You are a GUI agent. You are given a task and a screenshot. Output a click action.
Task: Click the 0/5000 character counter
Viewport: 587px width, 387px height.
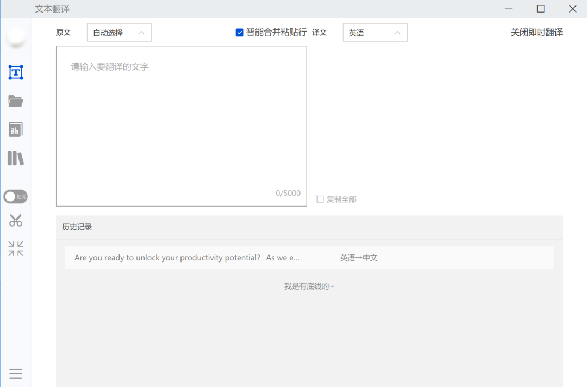(x=288, y=193)
